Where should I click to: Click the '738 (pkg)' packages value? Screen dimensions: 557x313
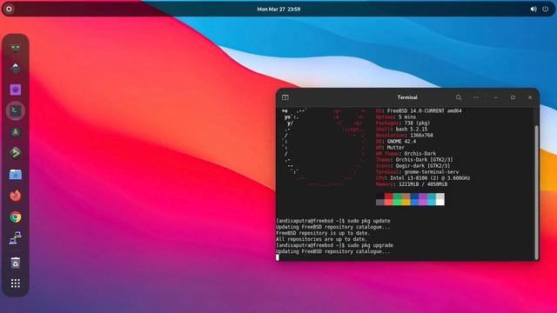(x=417, y=123)
